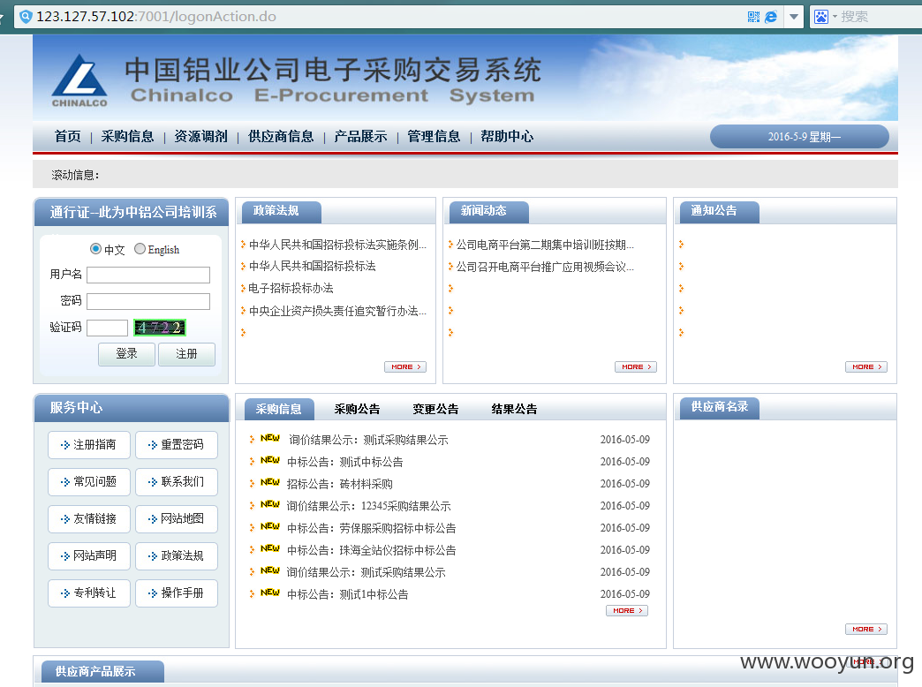The height and width of the screenshot is (687, 922).
Task: Click MORE in the 供应商名录 panel
Action: [x=866, y=630]
